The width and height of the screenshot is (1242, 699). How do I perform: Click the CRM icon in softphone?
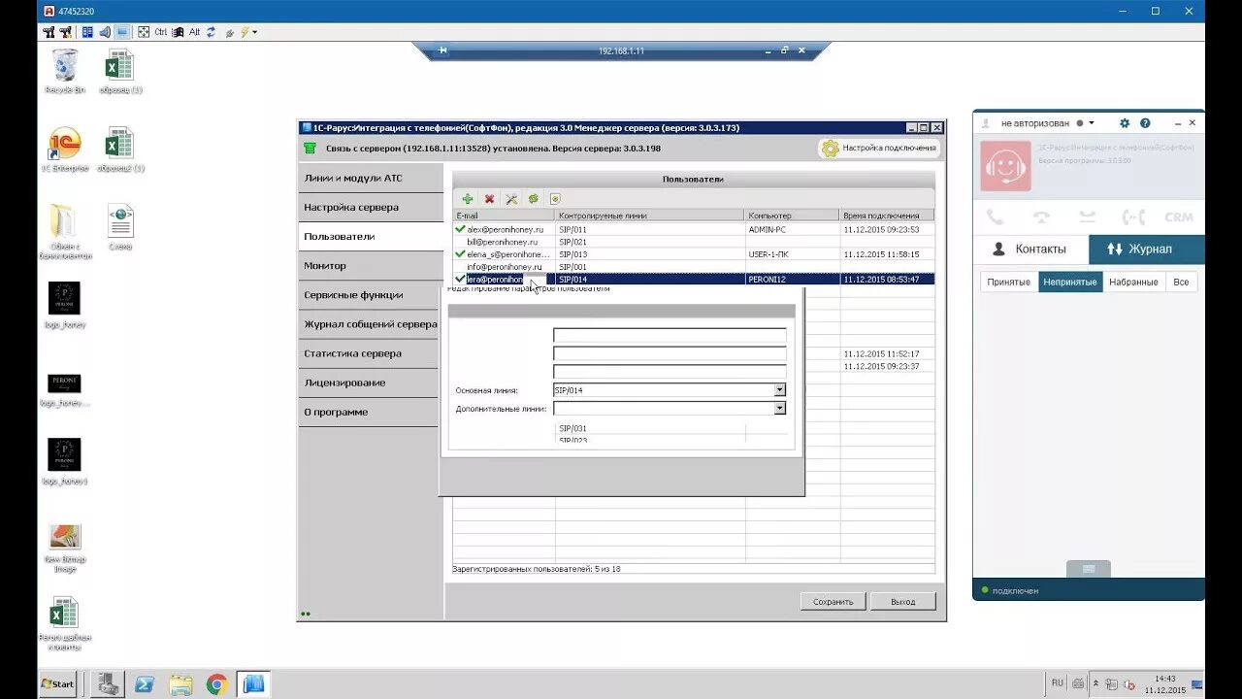pyautogui.click(x=1178, y=217)
